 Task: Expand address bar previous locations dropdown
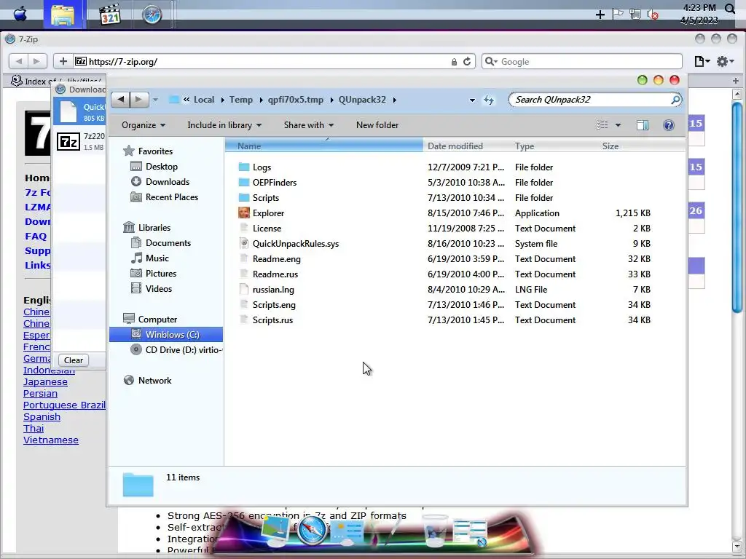(472, 100)
